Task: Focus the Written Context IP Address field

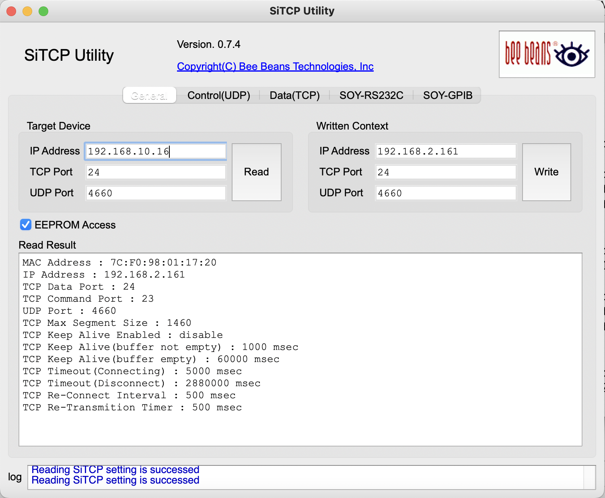Action: [445, 151]
